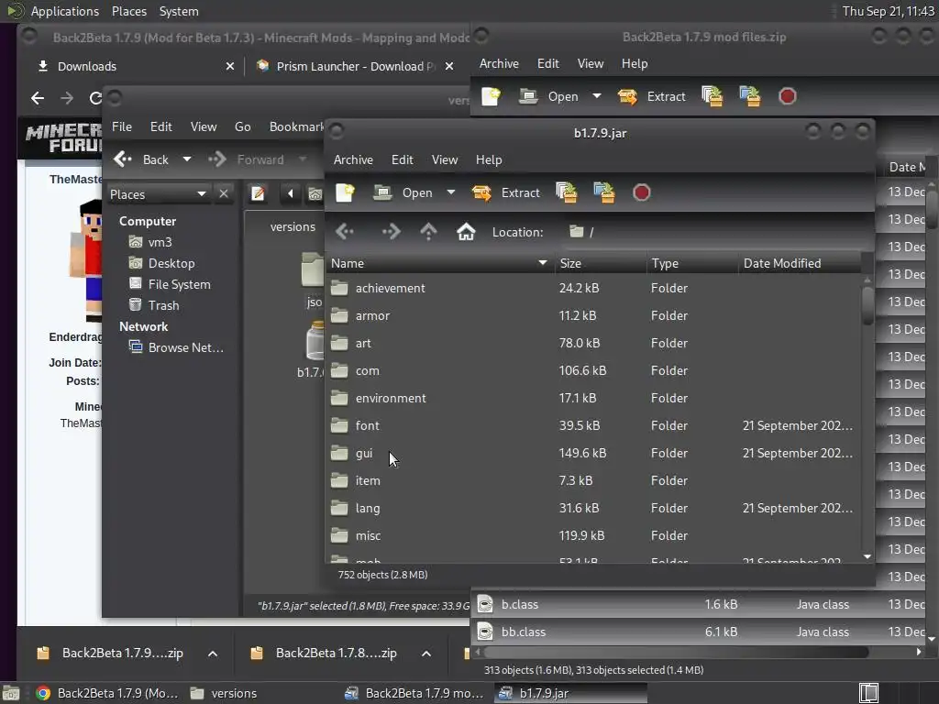Screen dimensions: 939x704
Task: Go back in b1.7.9.jar archive location
Action: (x=345, y=232)
